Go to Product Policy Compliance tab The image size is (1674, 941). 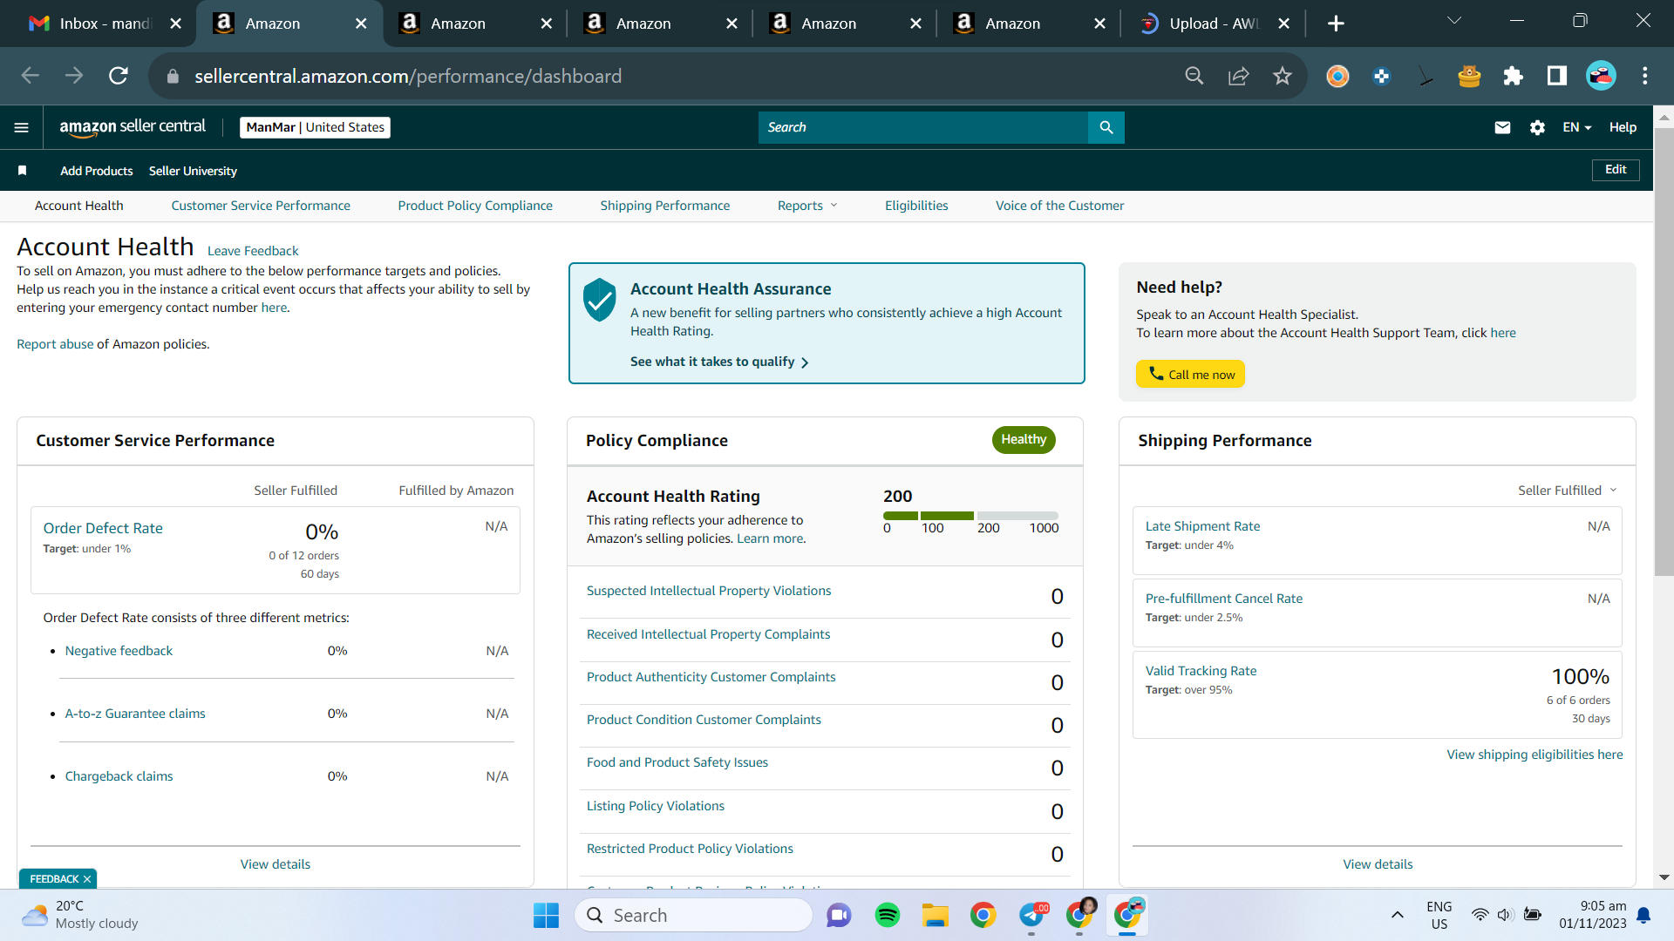475,206
